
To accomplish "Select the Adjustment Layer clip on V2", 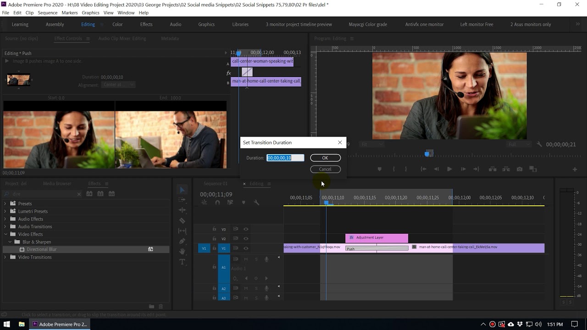I will tap(377, 237).
